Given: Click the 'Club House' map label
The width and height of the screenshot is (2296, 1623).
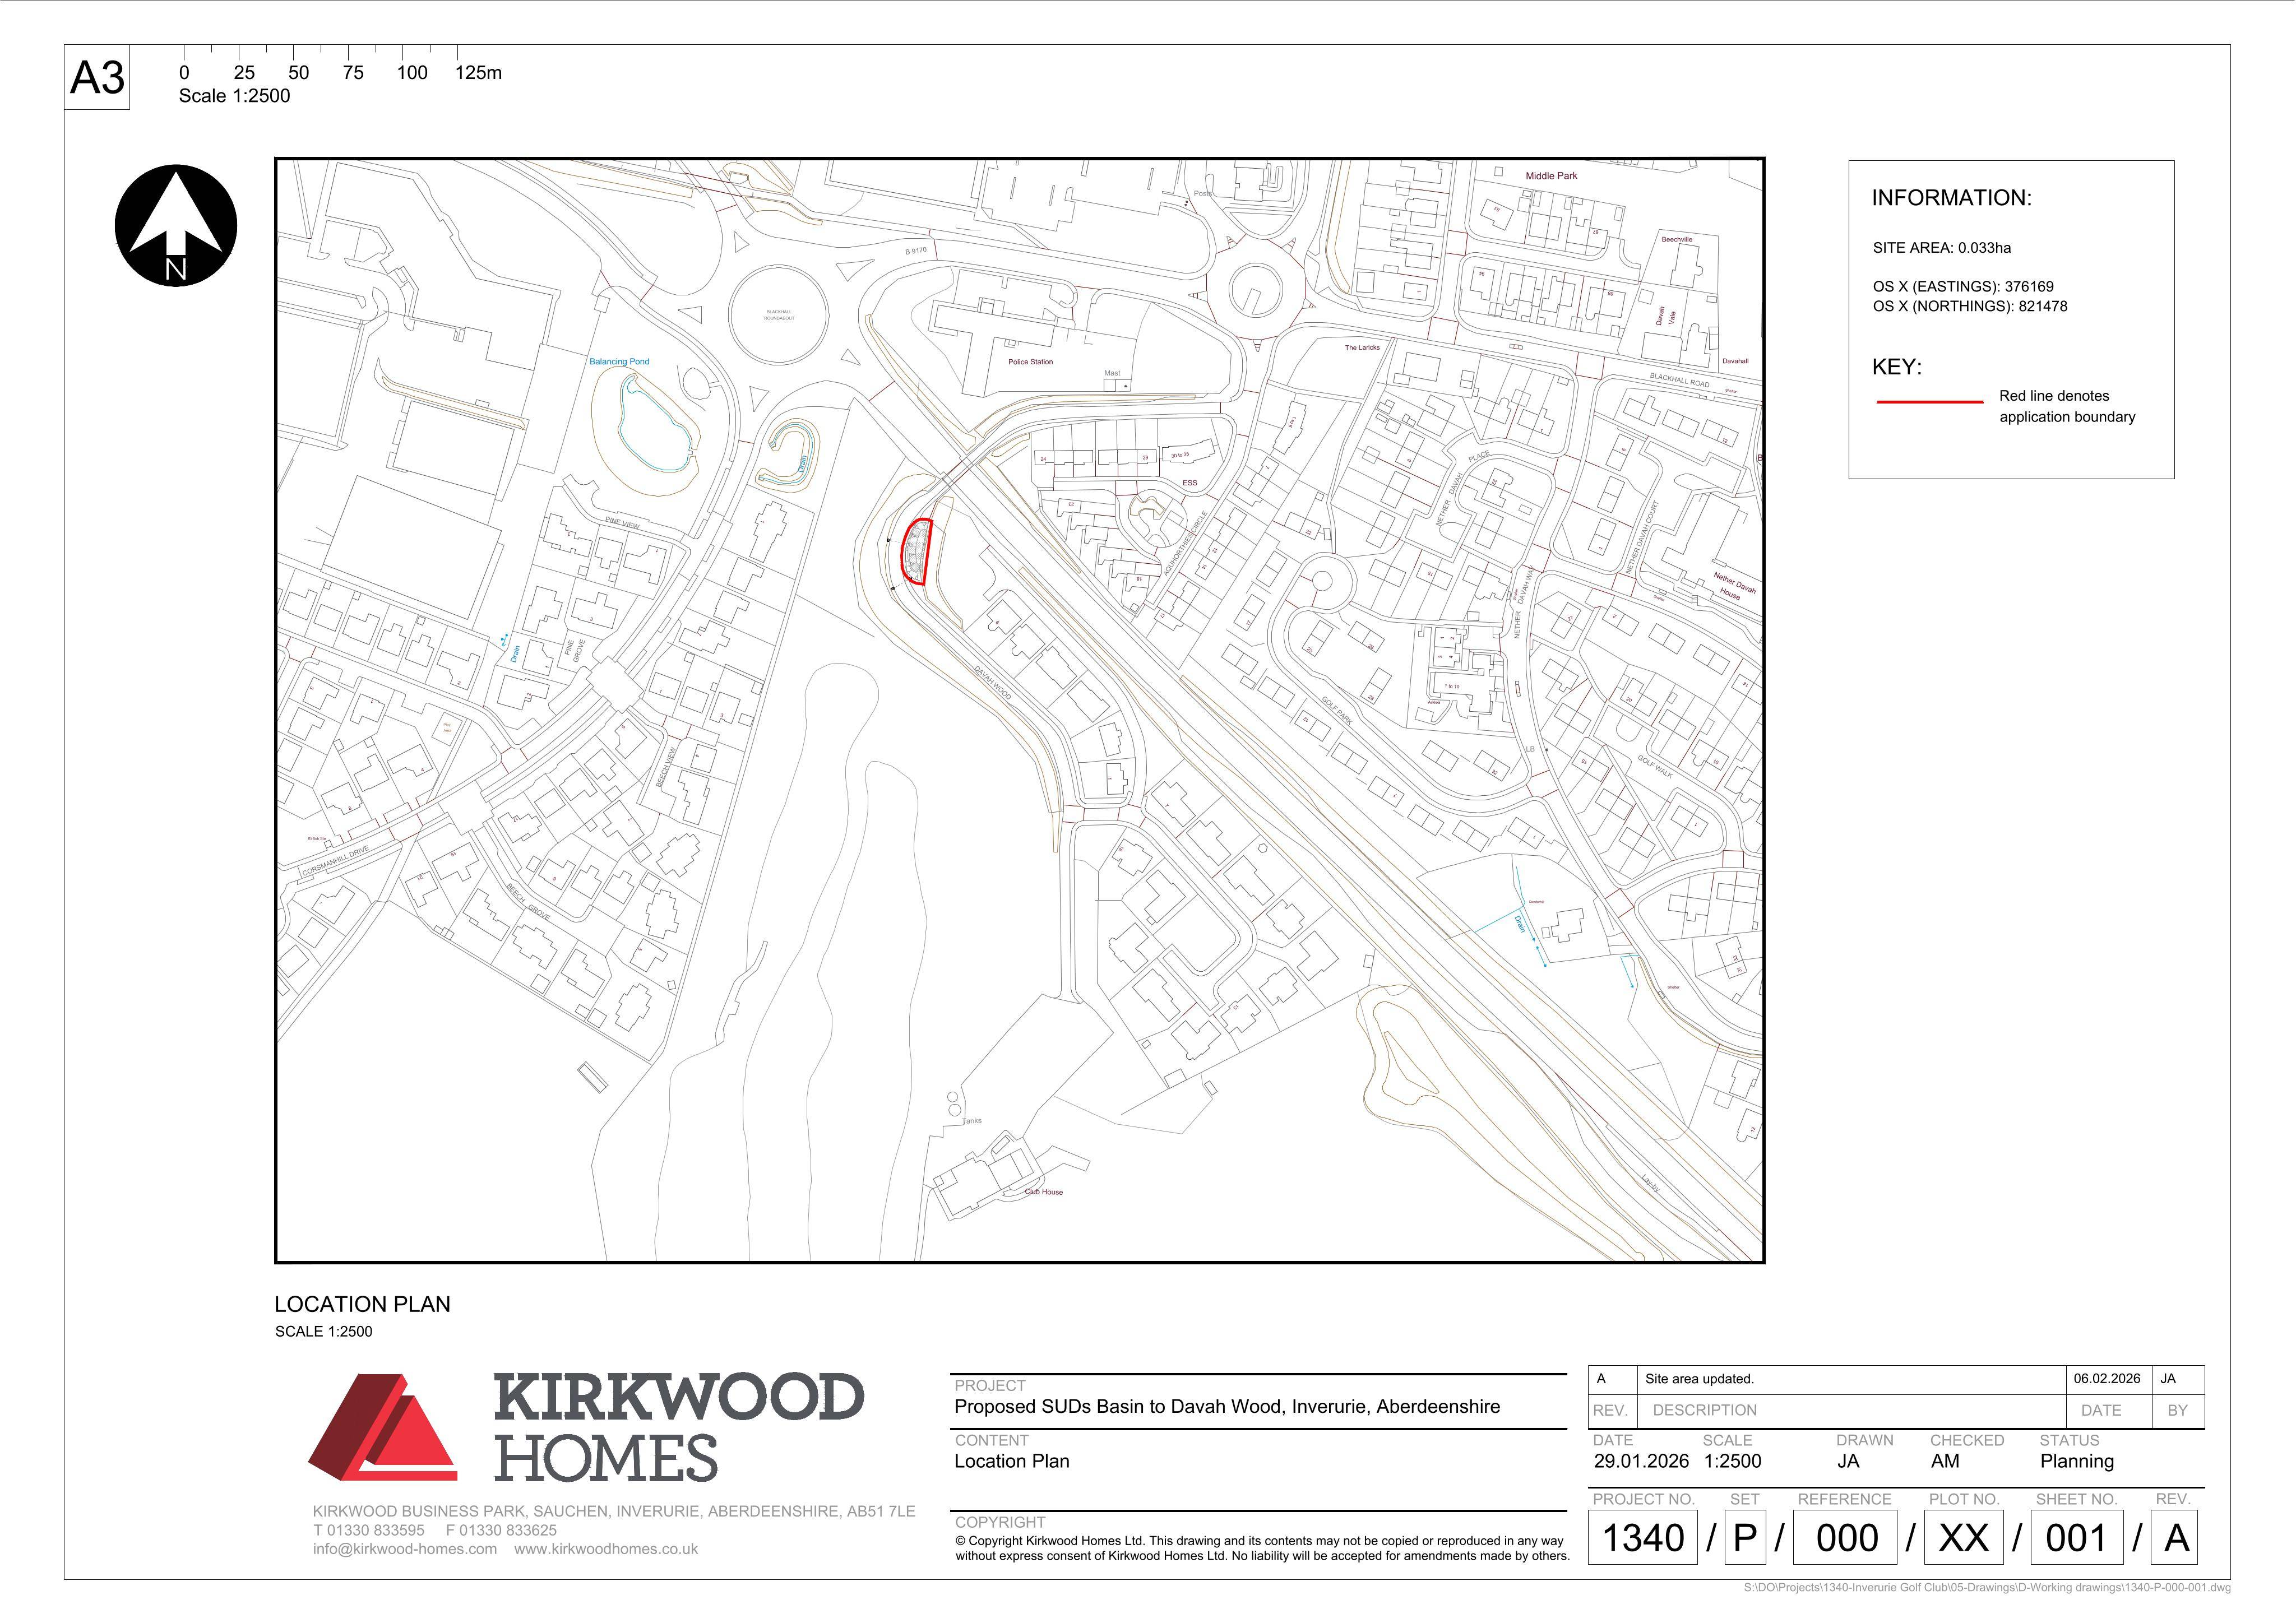Looking at the screenshot, I should click(1044, 1192).
